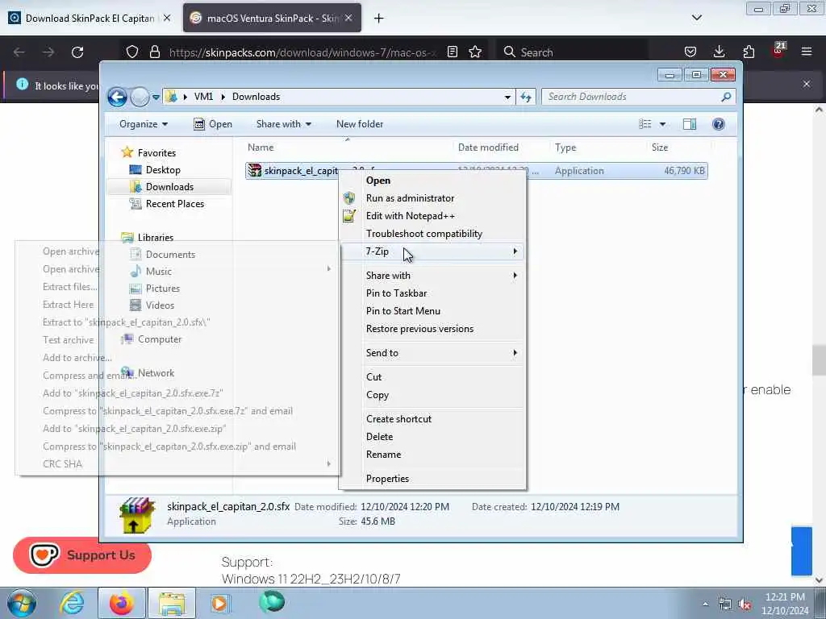This screenshot has height=619, width=826.
Task: Click the site padlock security icon
Action: point(154,52)
